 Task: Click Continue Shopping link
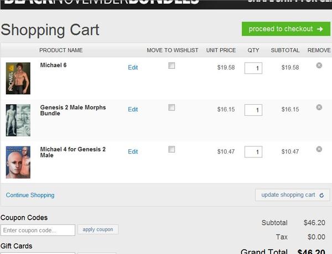[x=30, y=195]
